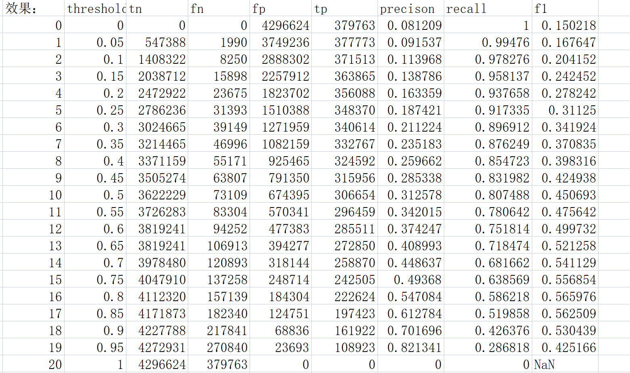Image resolution: width=630 pixels, height=373 pixels.
Task: Click precision value 0.49368
Action: [411, 279]
